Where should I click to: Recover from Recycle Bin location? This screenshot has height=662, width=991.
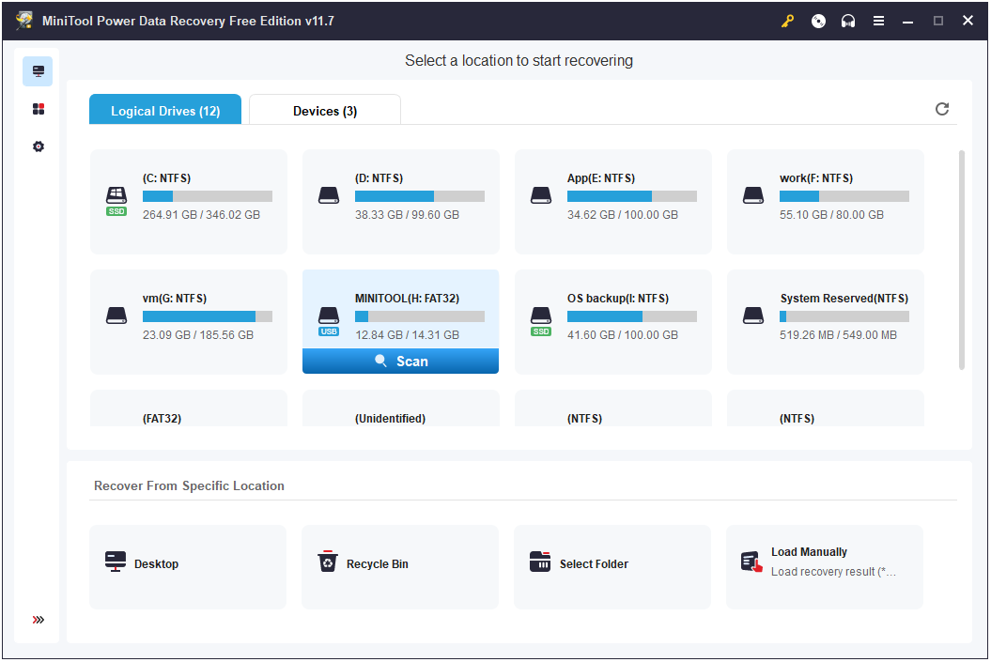pyautogui.click(x=400, y=567)
